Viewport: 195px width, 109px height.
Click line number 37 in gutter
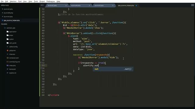pos(43,22)
